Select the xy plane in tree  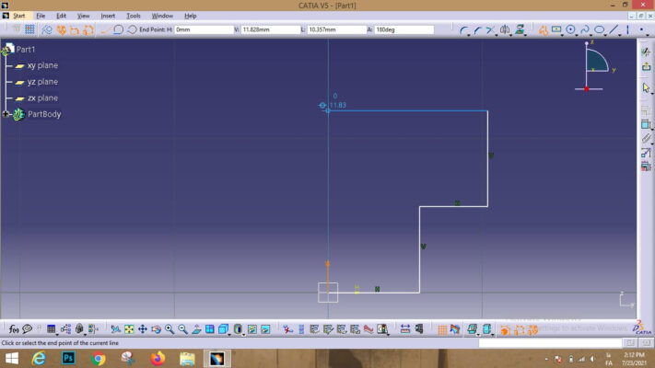tap(42, 65)
